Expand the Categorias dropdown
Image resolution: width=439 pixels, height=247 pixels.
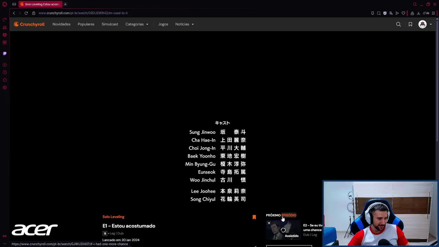point(137,24)
